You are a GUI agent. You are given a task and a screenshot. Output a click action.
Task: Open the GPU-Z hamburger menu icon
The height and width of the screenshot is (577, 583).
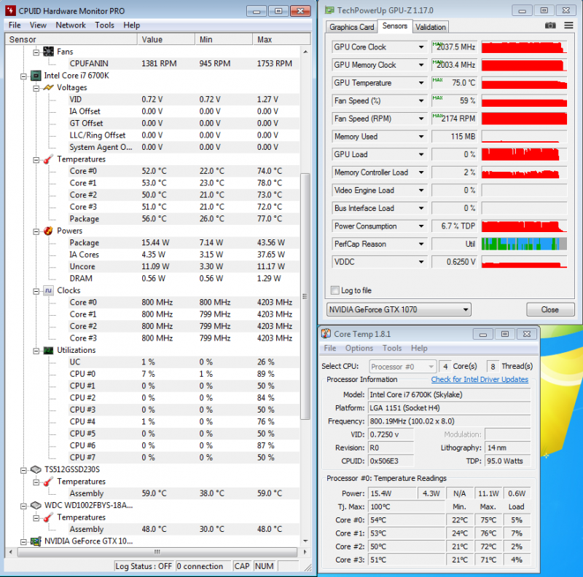568,25
